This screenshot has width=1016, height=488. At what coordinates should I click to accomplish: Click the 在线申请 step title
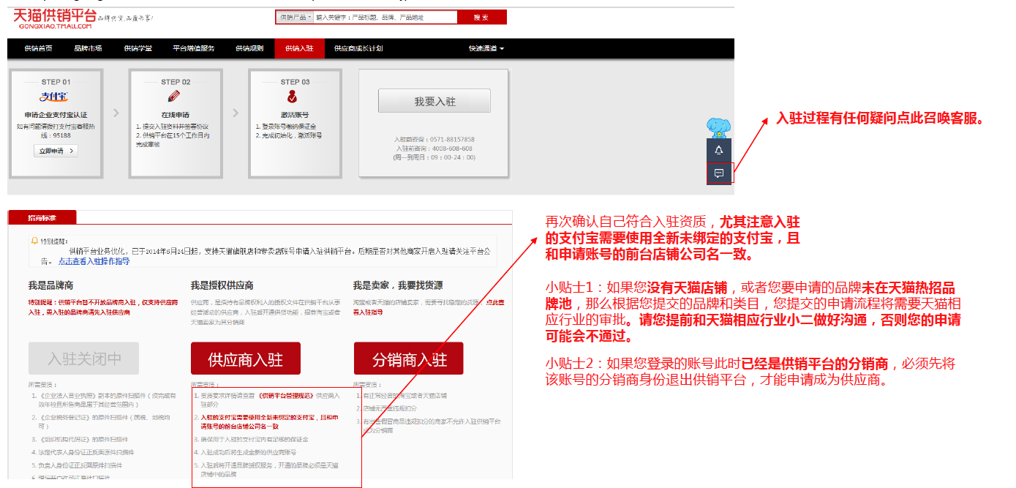click(x=175, y=115)
